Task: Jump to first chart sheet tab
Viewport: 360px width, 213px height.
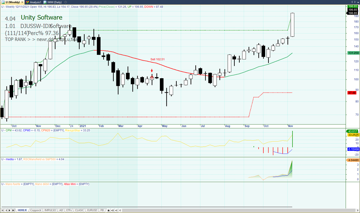Action: (2, 210)
